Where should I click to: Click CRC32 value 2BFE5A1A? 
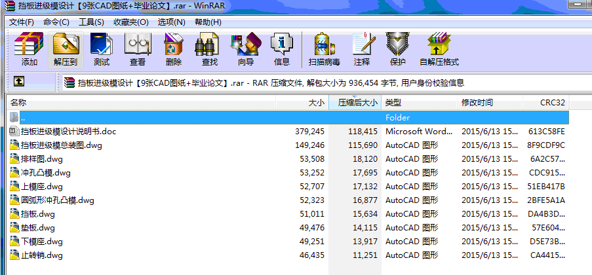[546, 200]
